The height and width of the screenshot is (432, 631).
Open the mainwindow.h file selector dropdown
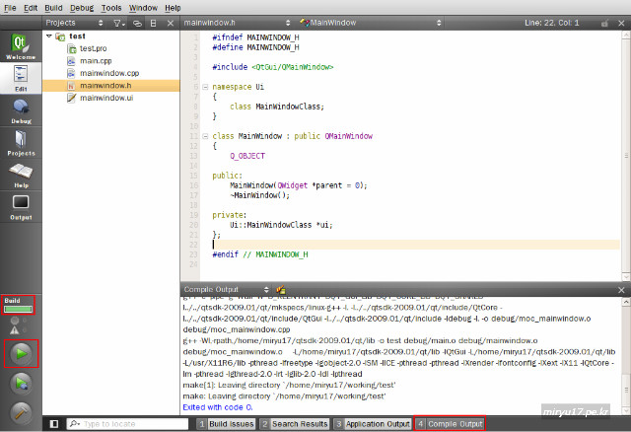237,23
